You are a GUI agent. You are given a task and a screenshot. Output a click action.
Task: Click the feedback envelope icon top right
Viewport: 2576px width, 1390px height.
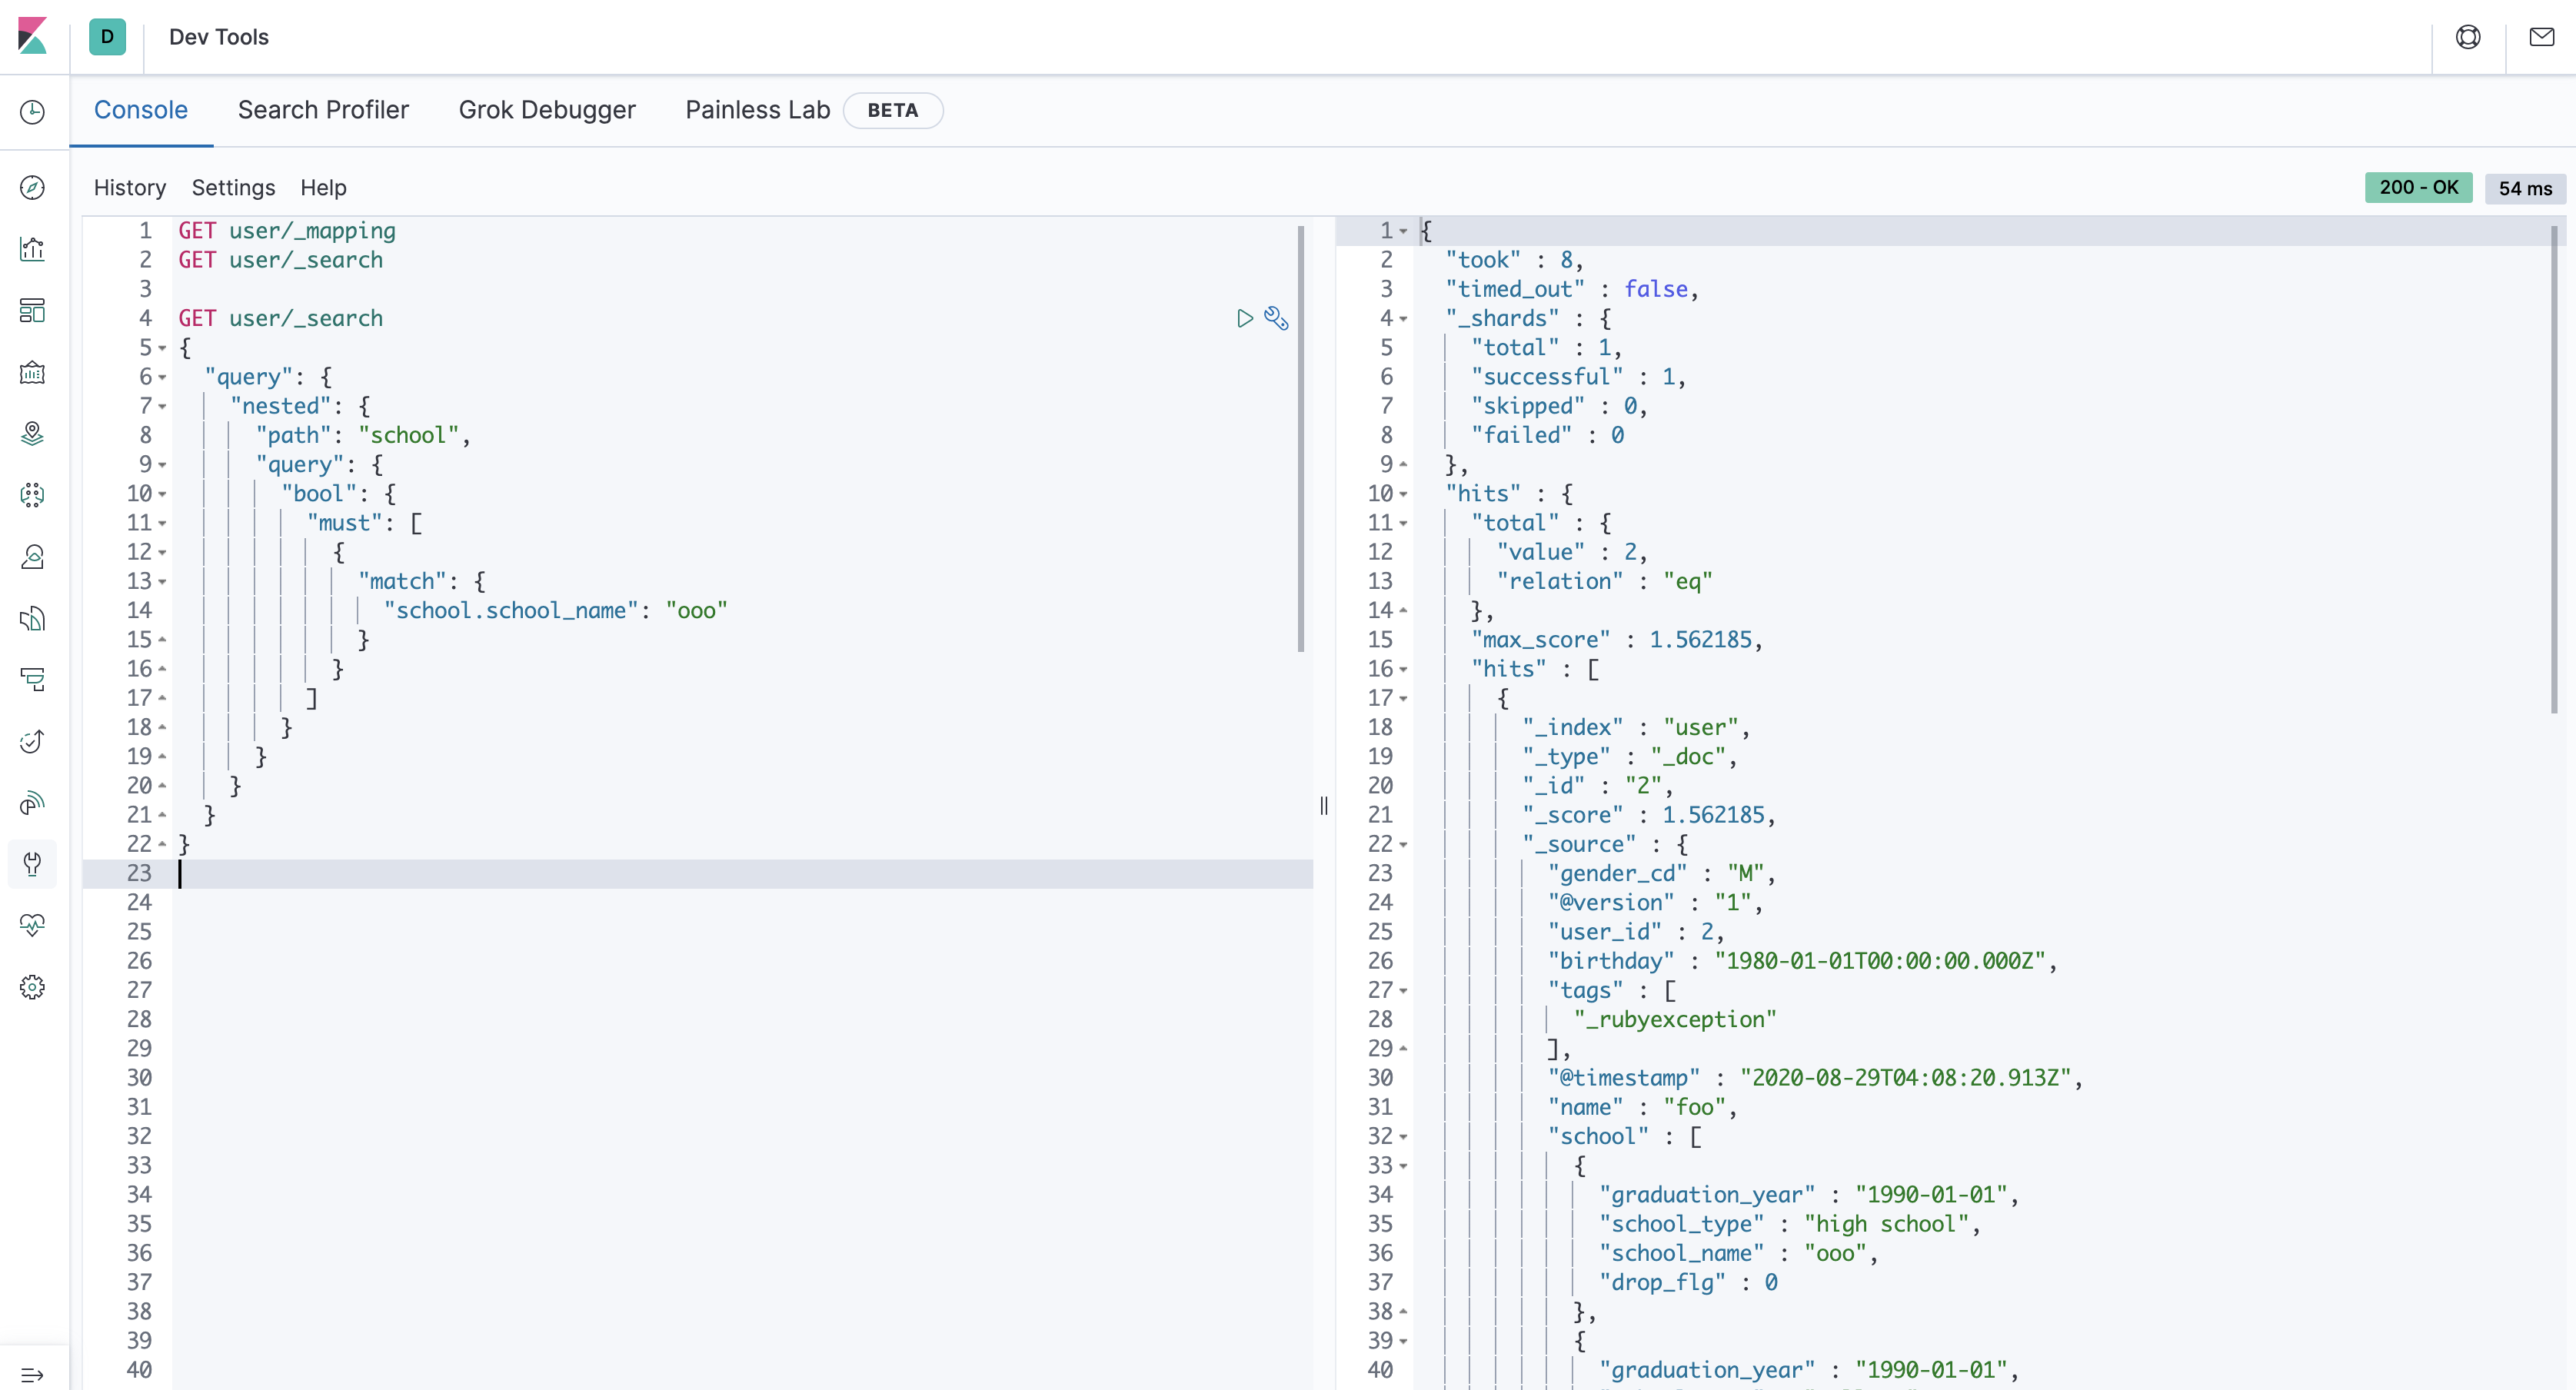[2541, 37]
